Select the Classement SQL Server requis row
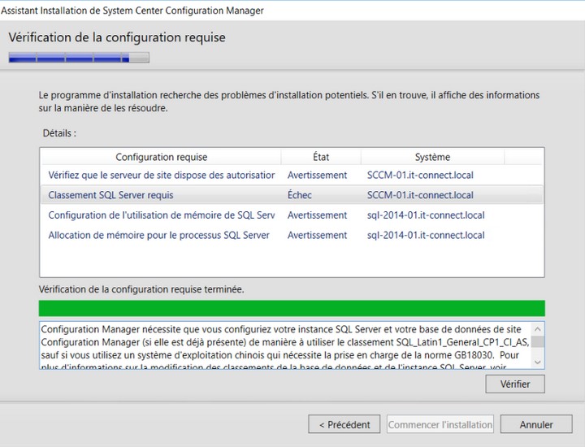 click(292, 195)
